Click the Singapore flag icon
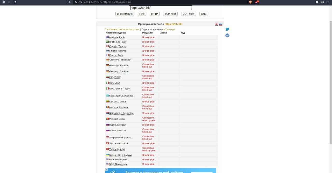 [107, 137]
